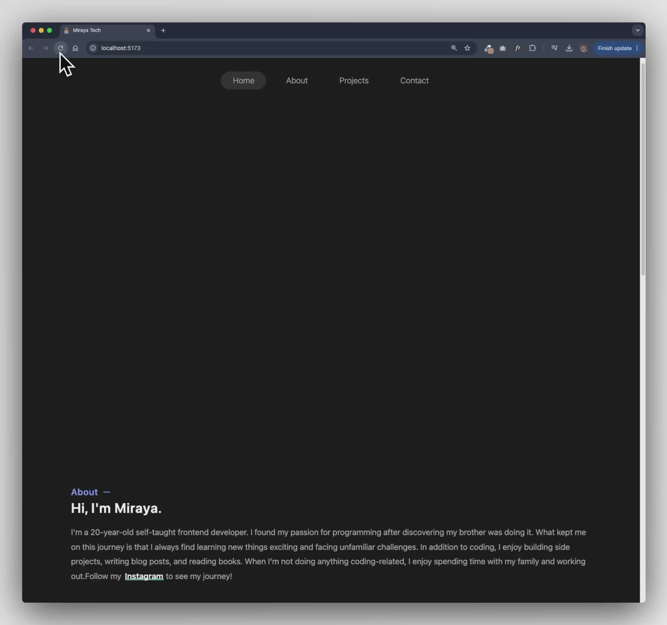Viewport: 667px width, 625px height.
Task: Click the localhost:5173 address bar
Action: (x=240, y=48)
